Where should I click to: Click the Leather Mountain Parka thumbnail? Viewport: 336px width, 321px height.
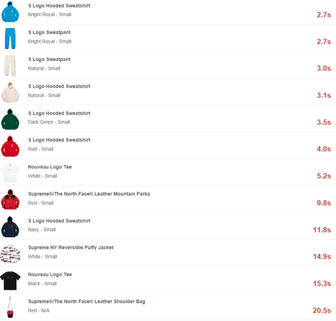10,199
